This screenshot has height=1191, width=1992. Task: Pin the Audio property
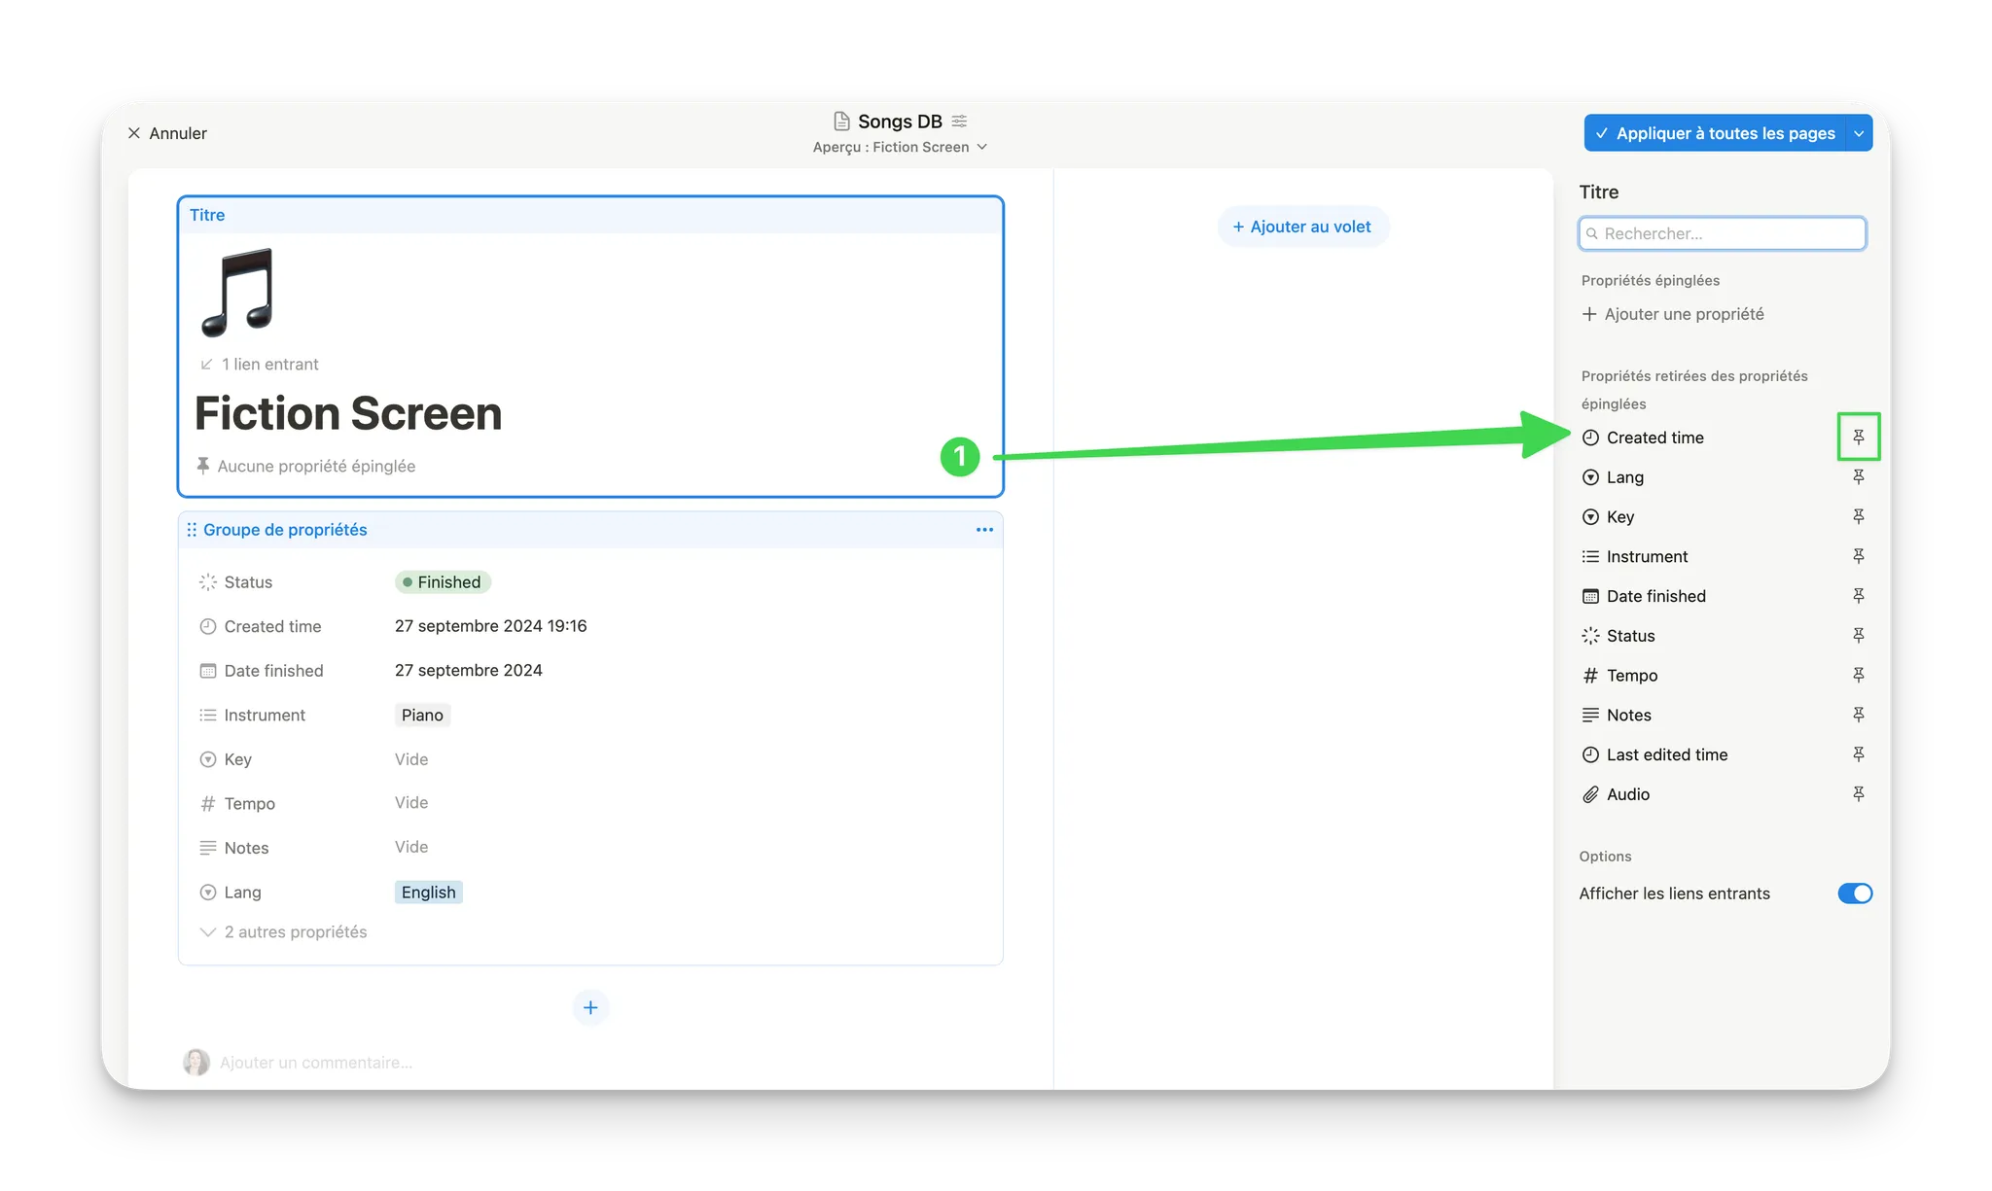[x=1858, y=794]
